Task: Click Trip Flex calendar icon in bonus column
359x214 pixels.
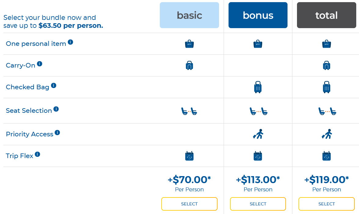Action: pyautogui.click(x=258, y=156)
